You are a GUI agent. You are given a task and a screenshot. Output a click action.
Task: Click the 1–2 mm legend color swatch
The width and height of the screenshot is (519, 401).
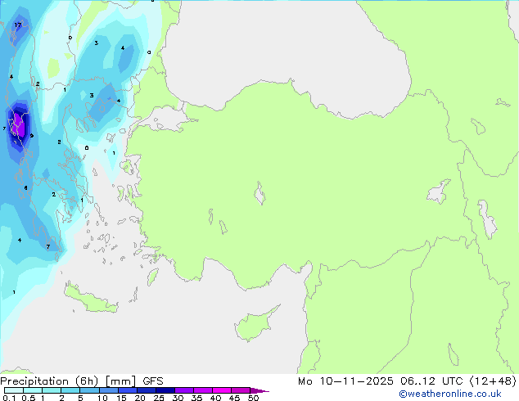pos(52,390)
